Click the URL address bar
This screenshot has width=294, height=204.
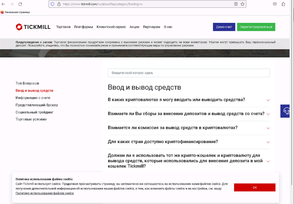[x=147, y=4]
